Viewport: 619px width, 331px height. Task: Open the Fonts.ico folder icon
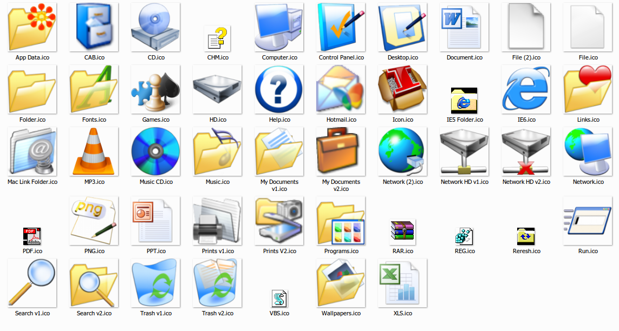coord(94,89)
